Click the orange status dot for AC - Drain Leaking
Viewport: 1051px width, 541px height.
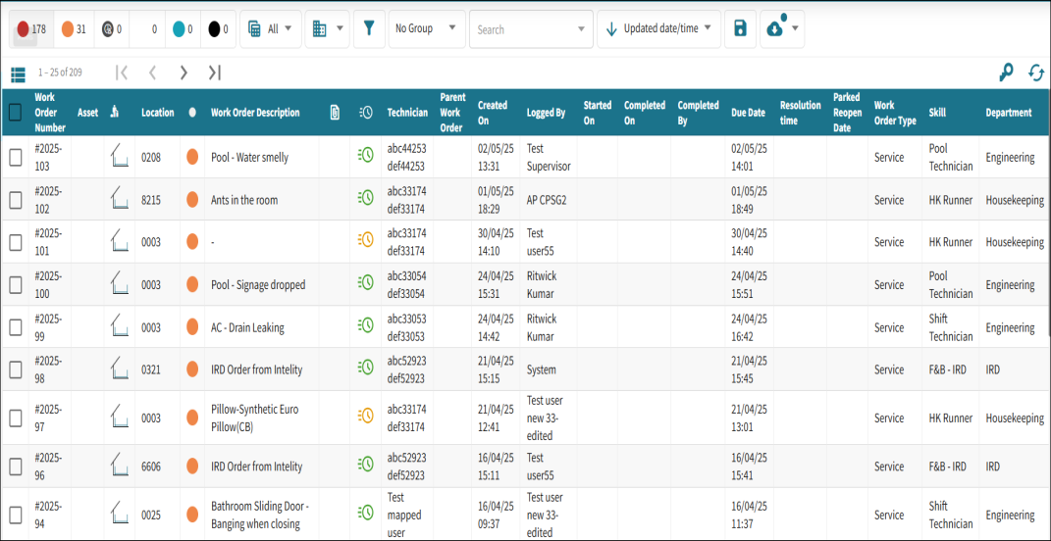coord(192,327)
